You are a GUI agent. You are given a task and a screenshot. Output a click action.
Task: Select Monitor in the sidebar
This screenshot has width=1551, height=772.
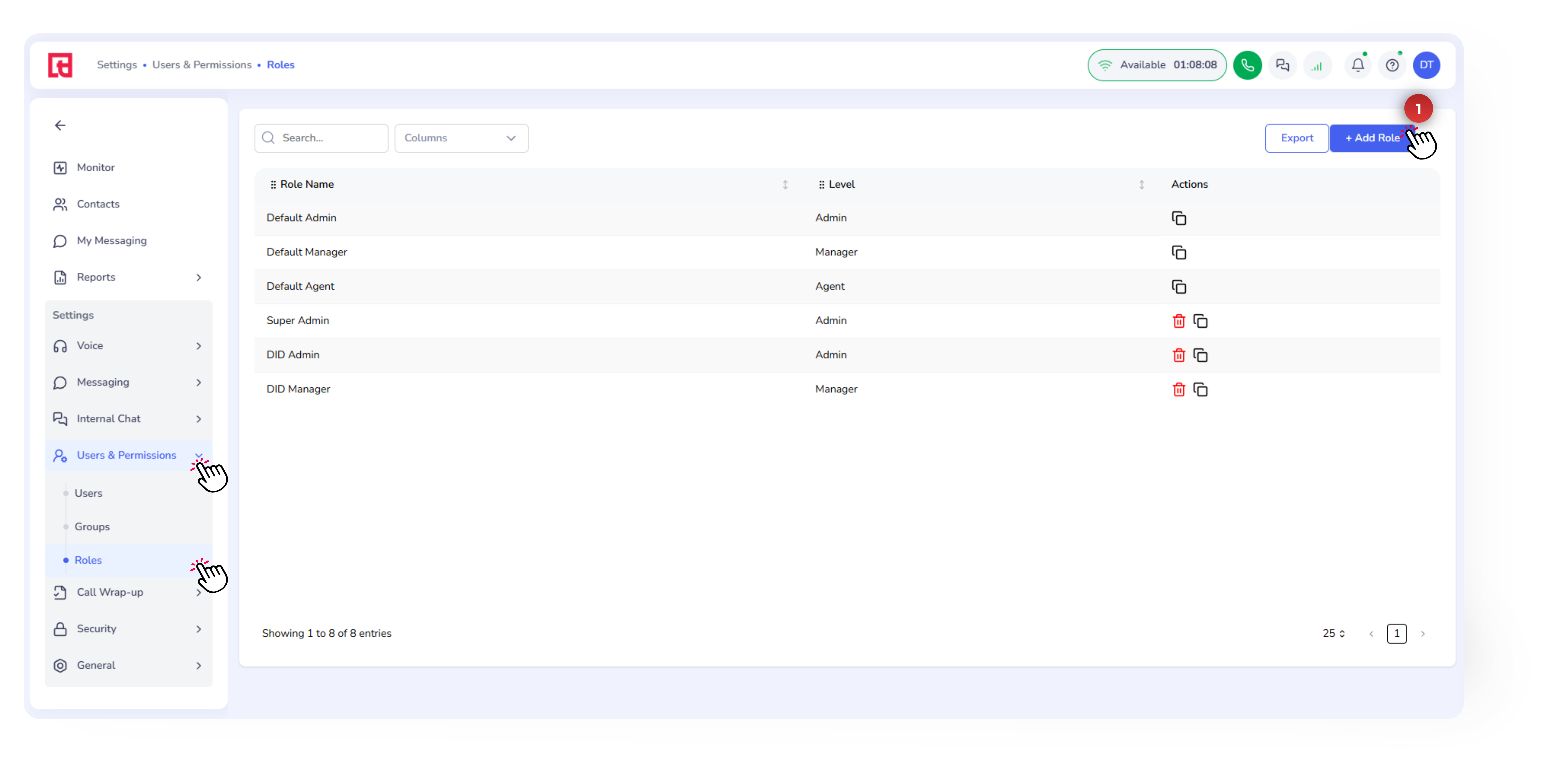point(95,167)
